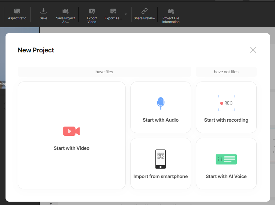Click the green AI Voice icon
Screen dimensions: 275x205
(x=226, y=159)
